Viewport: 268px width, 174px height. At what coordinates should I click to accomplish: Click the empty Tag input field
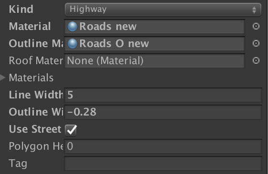[x=163, y=164]
